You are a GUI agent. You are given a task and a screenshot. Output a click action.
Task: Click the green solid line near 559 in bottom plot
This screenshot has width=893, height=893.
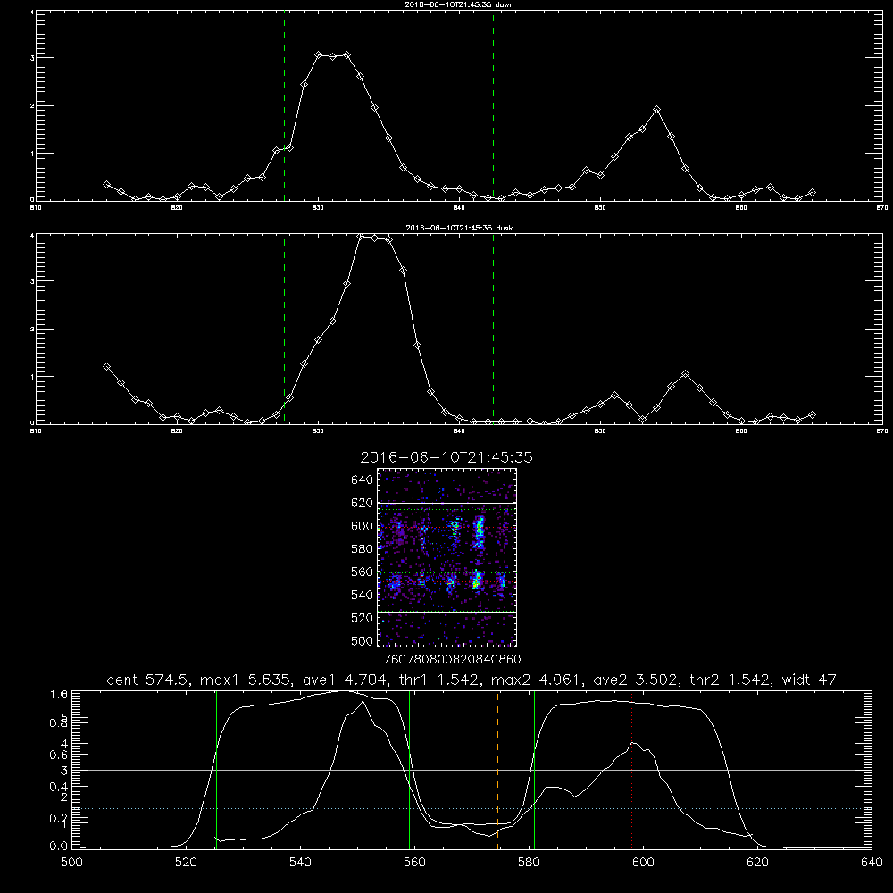pyautogui.click(x=410, y=770)
